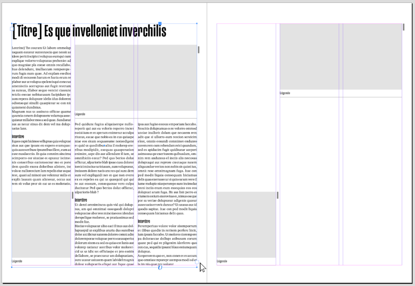Viewport: 415px width, 286px height.
Task: Click the top-right corner handle of selected frame
Action: tap(197, 24)
